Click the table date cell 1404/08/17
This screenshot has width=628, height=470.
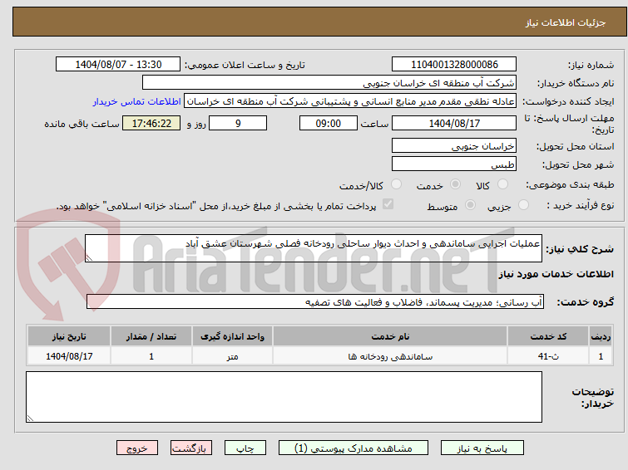[x=69, y=356]
